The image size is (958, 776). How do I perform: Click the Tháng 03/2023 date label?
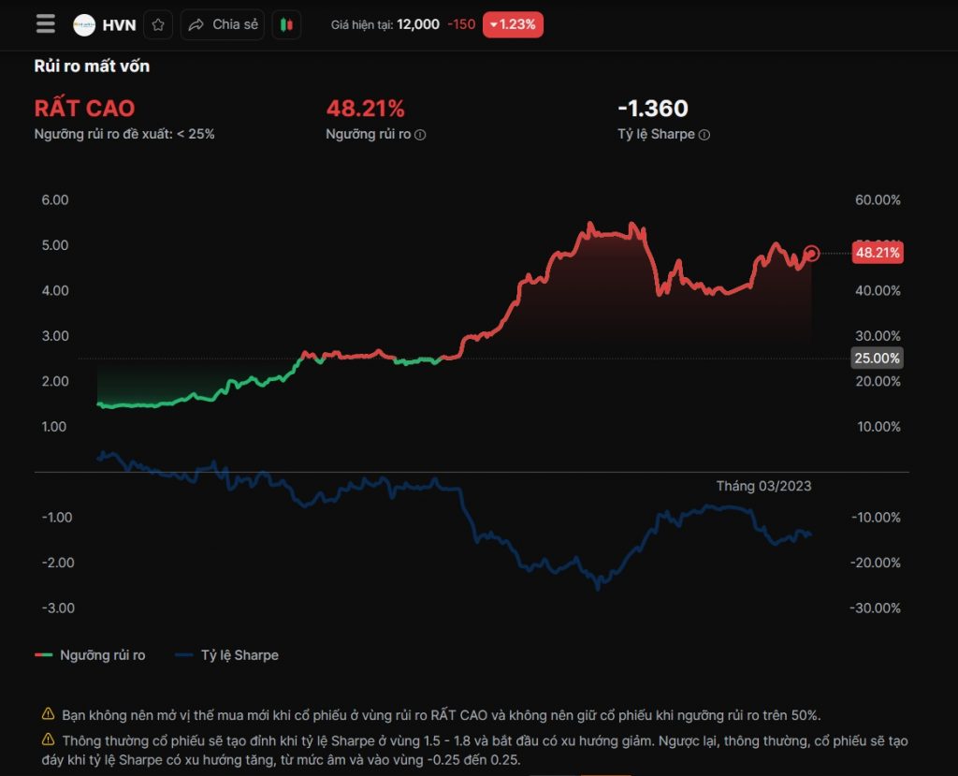pos(763,486)
